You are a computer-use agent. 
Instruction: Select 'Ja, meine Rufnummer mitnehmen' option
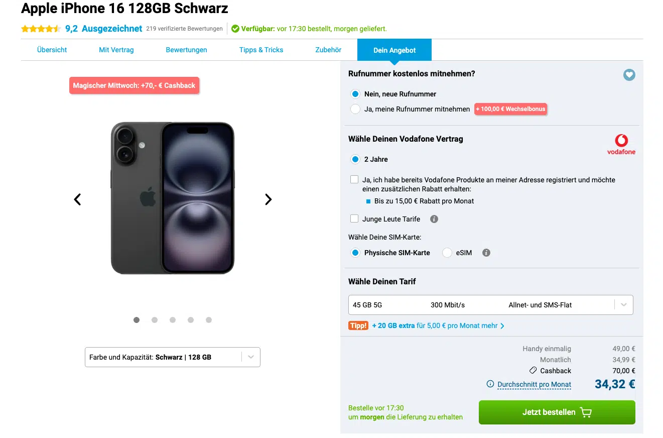point(355,109)
